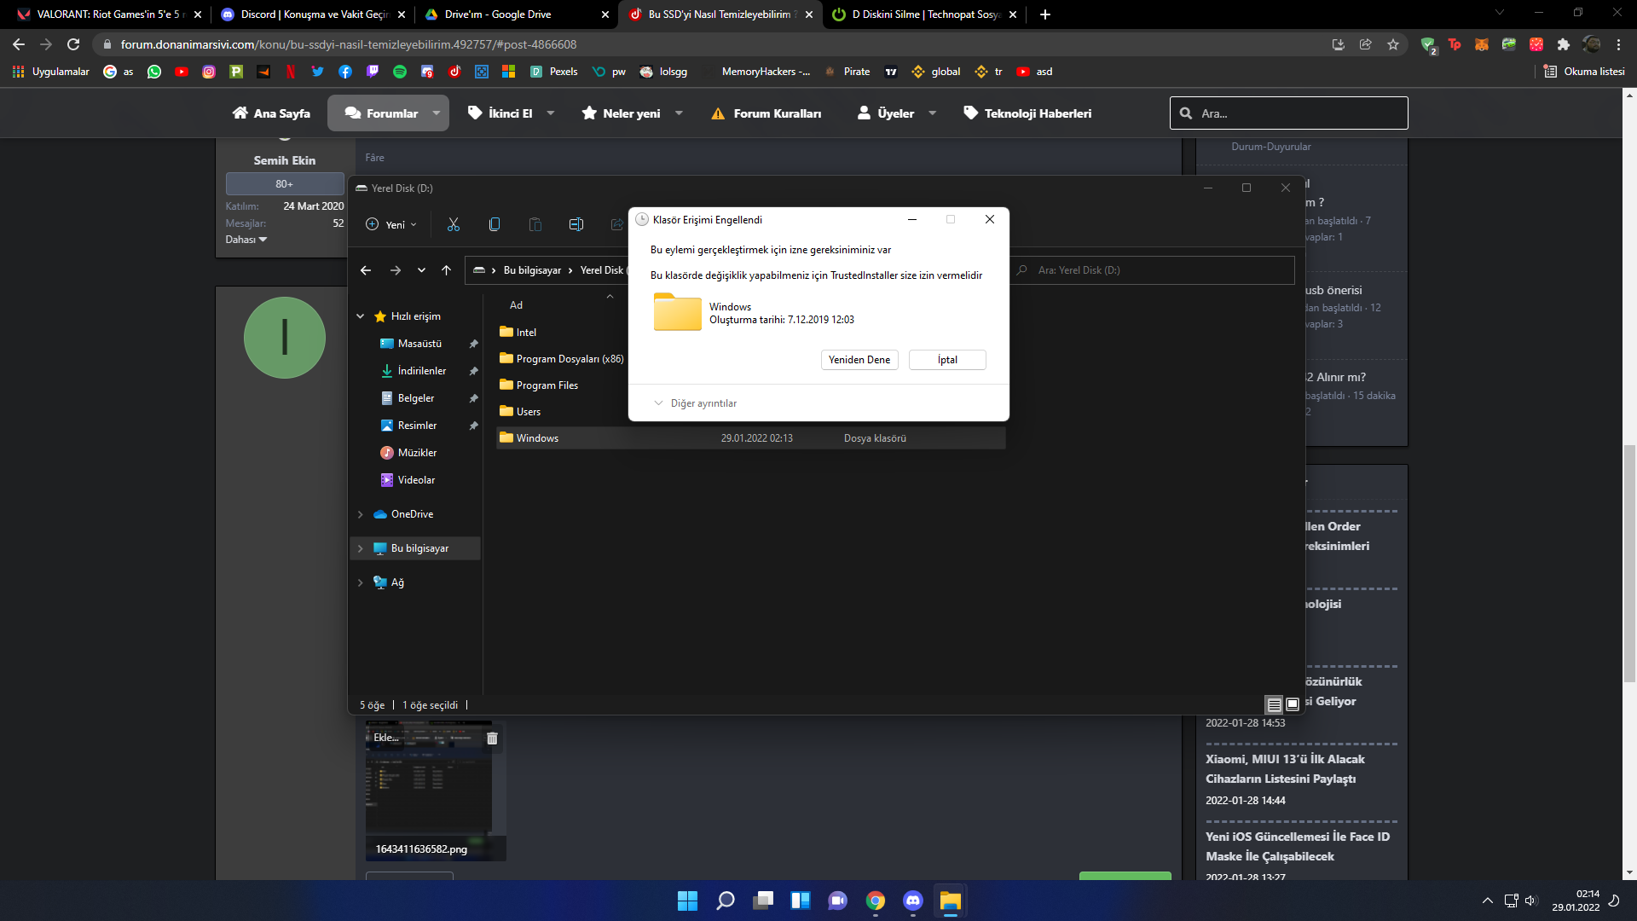Image resolution: width=1637 pixels, height=921 pixels.
Task: Expand the Üyeler dropdown arrow
Action: tap(933, 113)
